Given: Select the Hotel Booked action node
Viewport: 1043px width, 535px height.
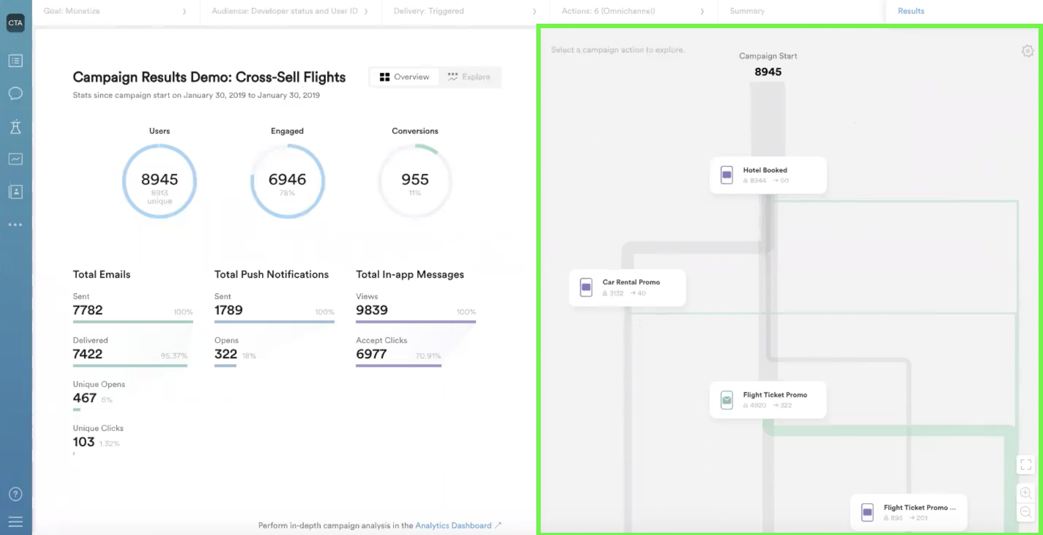Looking at the screenshot, I should coord(768,175).
